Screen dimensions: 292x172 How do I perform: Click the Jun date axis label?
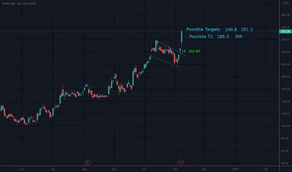[x=21, y=169]
